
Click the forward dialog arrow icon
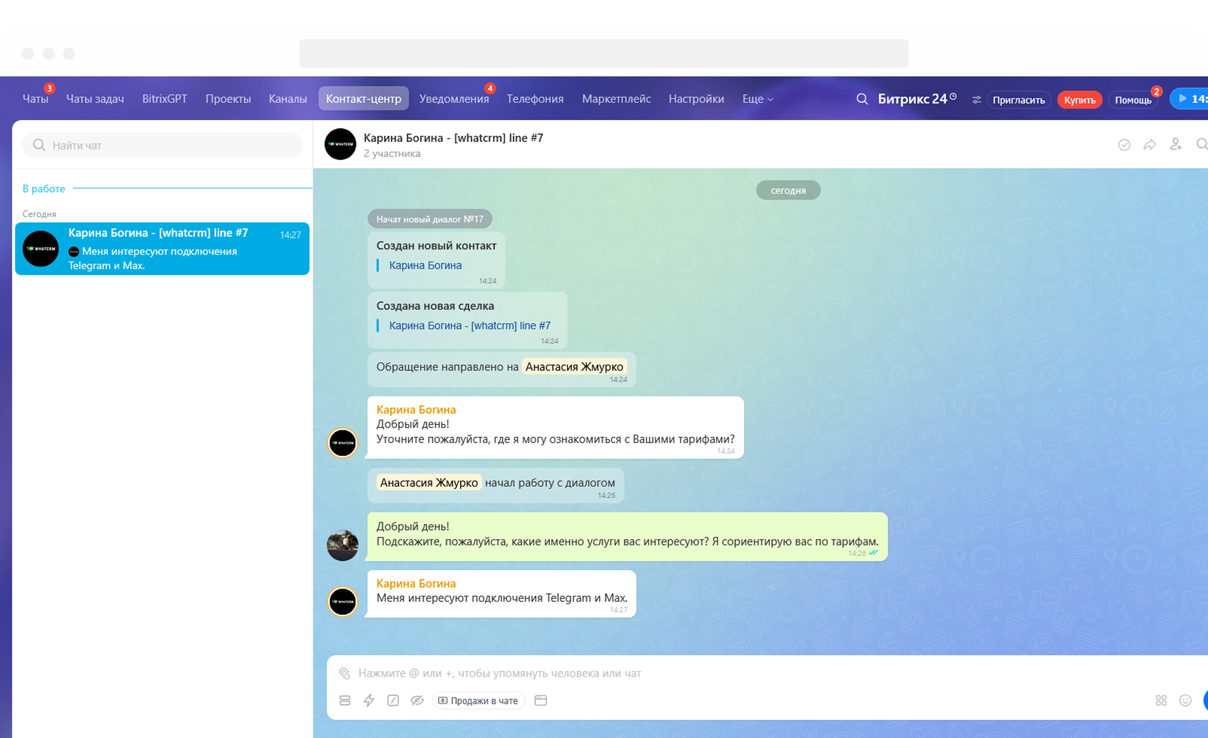[1150, 145]
